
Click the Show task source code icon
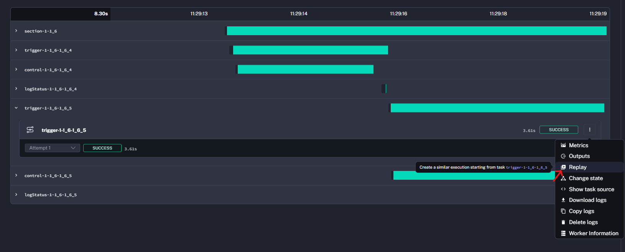563,189
